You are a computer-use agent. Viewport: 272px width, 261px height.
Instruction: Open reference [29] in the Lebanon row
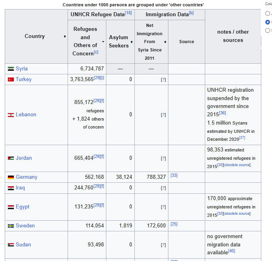click(x=97, y=101)
